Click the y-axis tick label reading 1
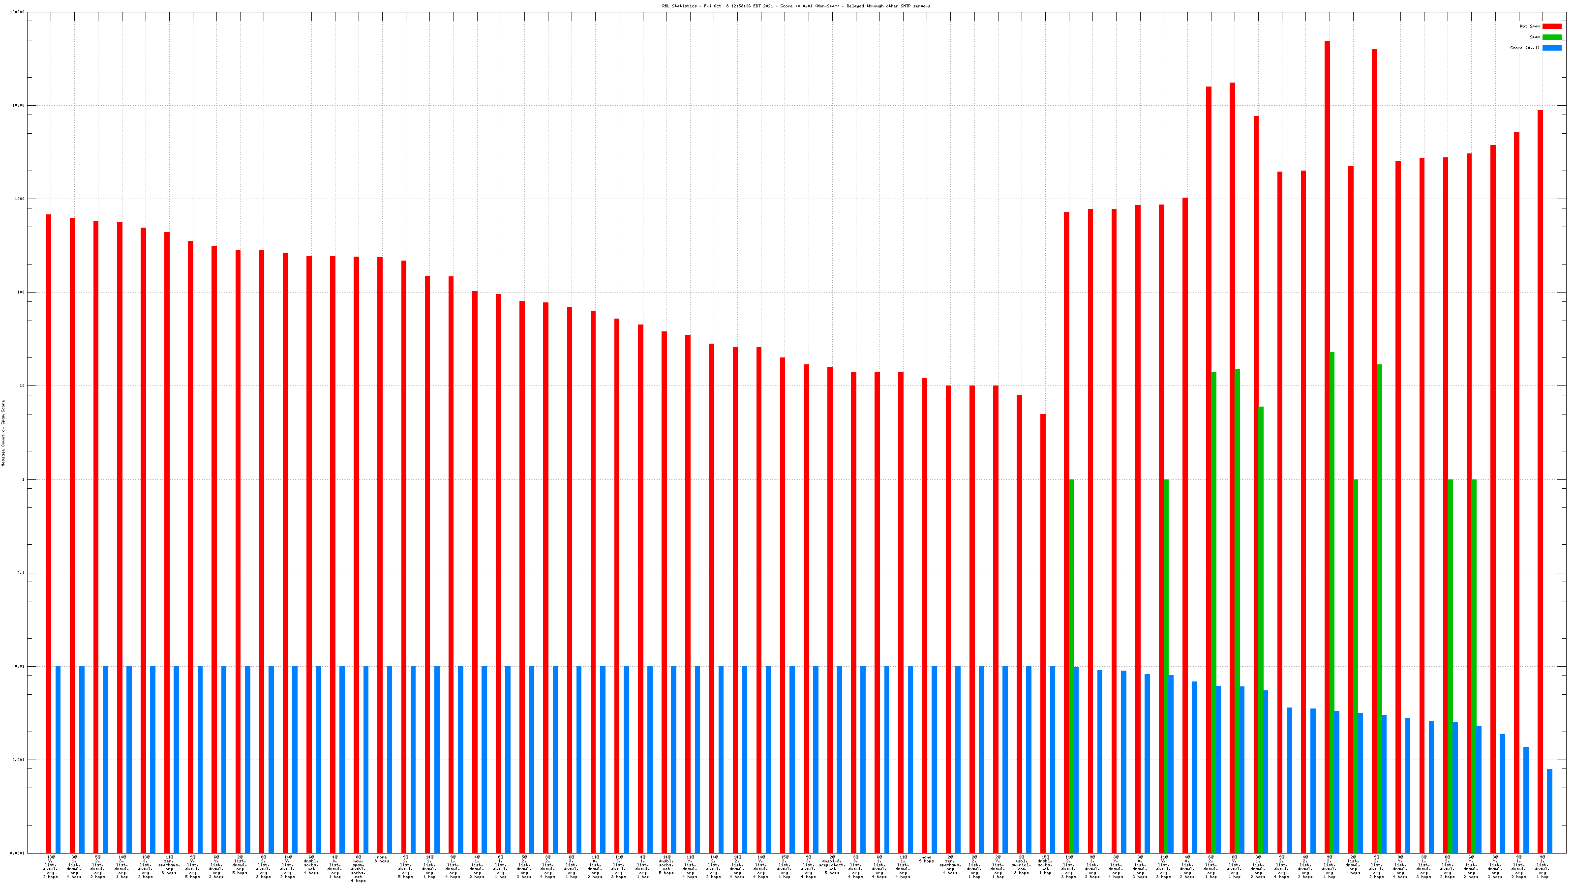The image size is (1574, 885). pos(24,479)
